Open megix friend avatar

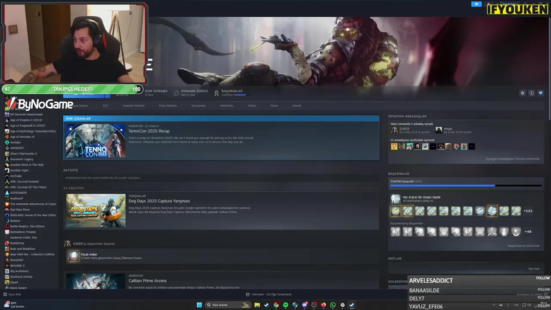click(439, 130)
